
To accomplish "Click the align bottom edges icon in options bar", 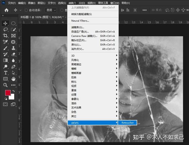I will (x=128, y=10).
